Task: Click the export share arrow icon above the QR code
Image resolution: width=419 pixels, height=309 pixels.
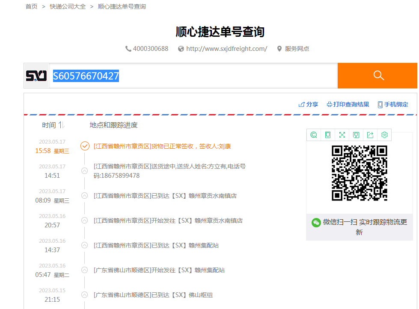Action: [x=370, y=135]
